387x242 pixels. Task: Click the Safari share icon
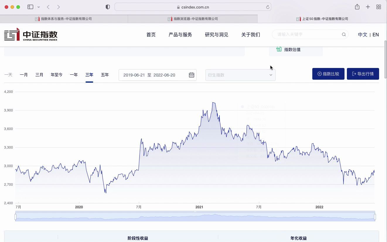[357, 6]
